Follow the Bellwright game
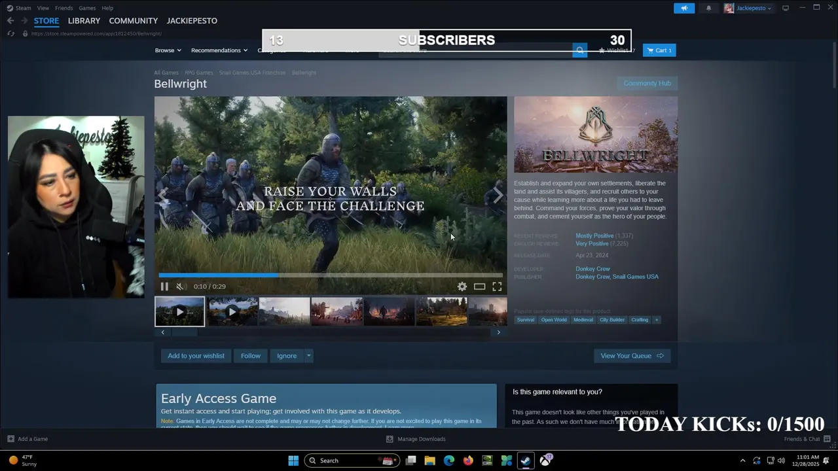This screenshot has width=838, height=471. pyautogui.click(x=250, y=356)
